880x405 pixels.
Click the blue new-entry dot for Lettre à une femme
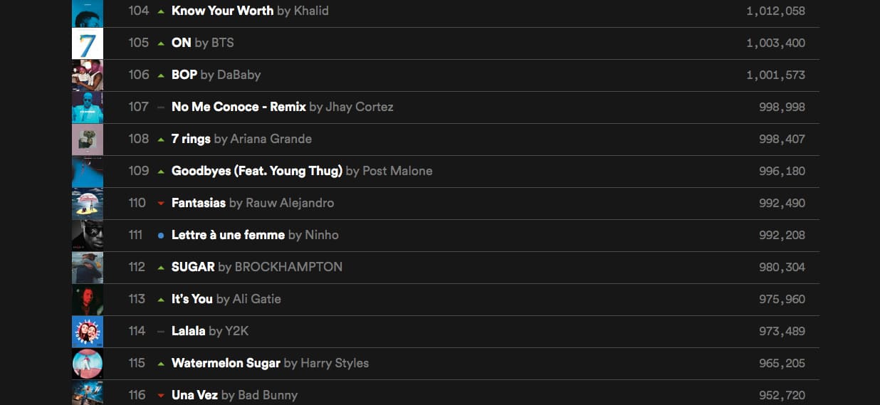pyautogui.click(x=161, y=236)
